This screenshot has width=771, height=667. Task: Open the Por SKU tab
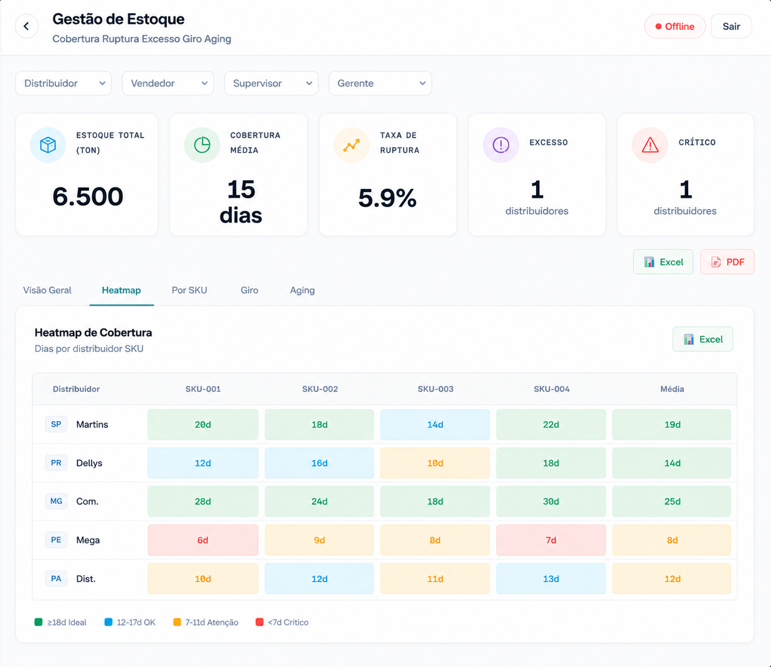point(189,291)
